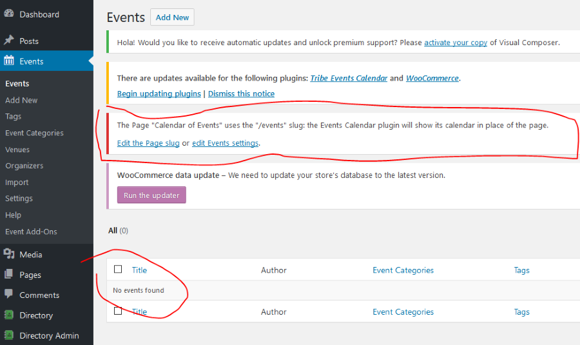Click the Events page heading
Viewport: 580px width, 345px height.
coord(126,17)
